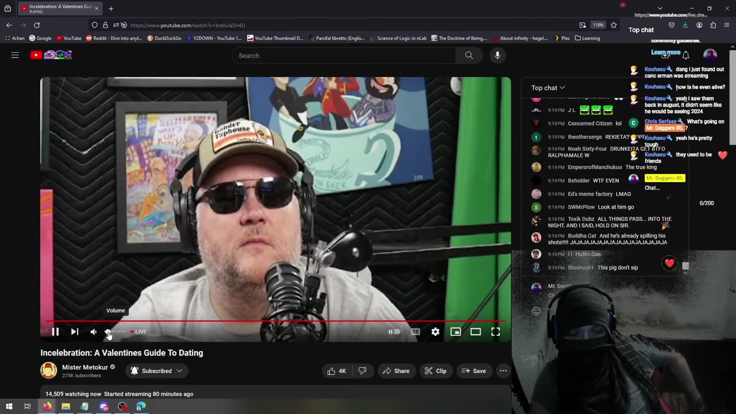Open YouTube notifications bell
Image resolution: width=736 pixels, height=414 pixels.
tap(685, 55)
